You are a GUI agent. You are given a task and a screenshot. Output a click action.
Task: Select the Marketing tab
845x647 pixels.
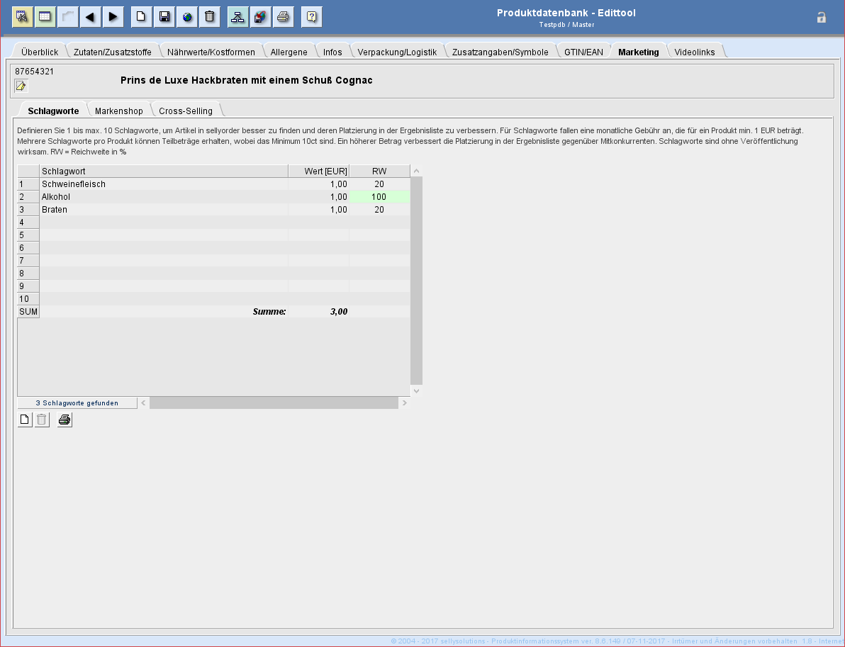click(x=639, y=52)
